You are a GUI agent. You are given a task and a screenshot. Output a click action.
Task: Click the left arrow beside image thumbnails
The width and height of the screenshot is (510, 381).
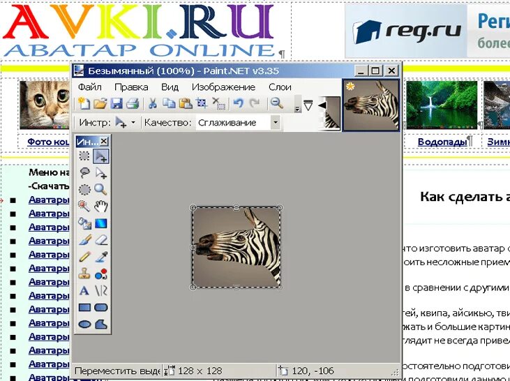tap(322, 105)
